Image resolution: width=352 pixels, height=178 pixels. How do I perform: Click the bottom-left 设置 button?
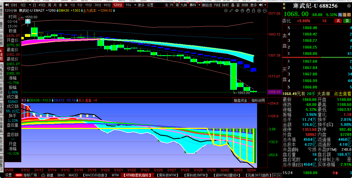(x=9, y=175)
